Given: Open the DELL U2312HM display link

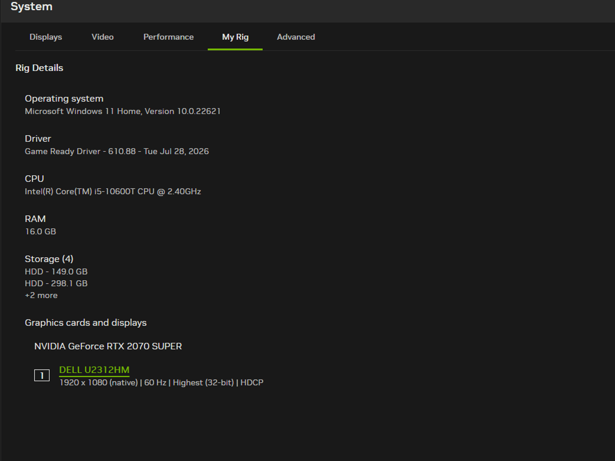Looking at the screenshot, I should tap(94, 370).
